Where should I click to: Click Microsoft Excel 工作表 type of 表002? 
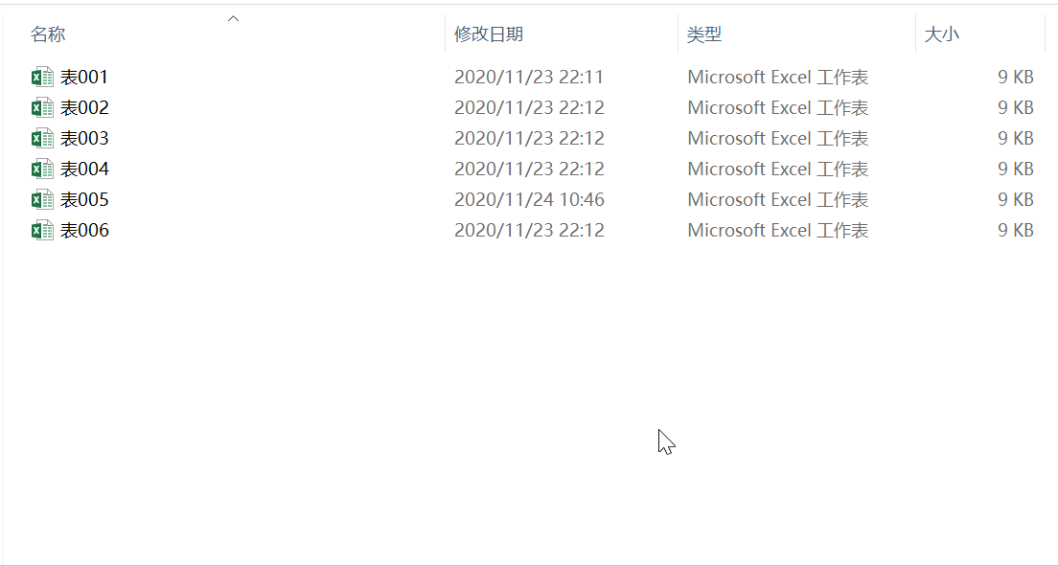(x=778, y=108)
